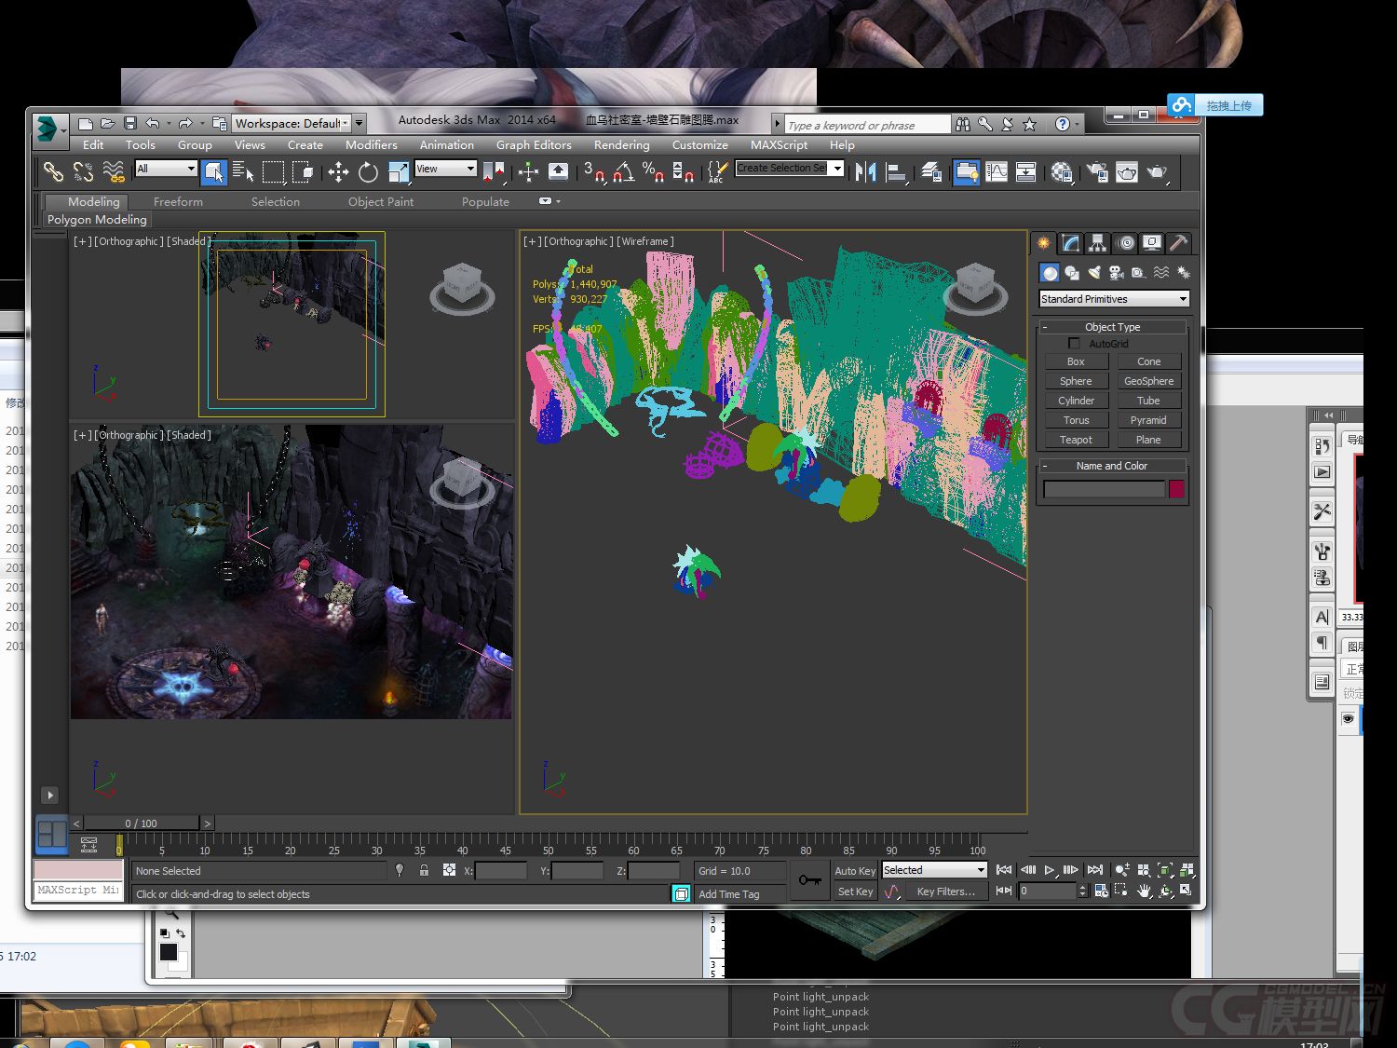
Task: Render production with the teapot icon
Action: (1157, 171)
